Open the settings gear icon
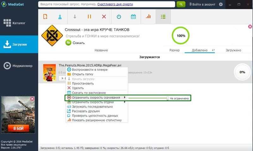Viewport: 253px width, 151px height. [221, 4]
